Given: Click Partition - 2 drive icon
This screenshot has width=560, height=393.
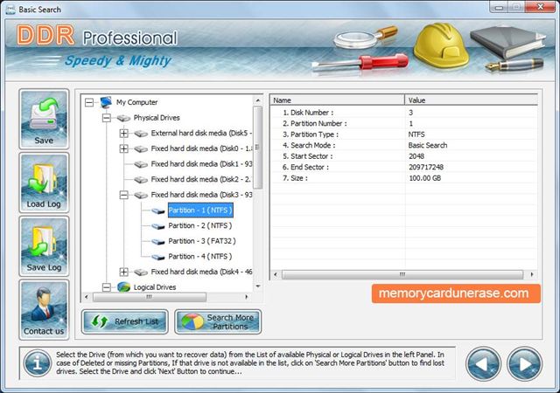Looking at the screenshot, I should (x=158, y=226).
